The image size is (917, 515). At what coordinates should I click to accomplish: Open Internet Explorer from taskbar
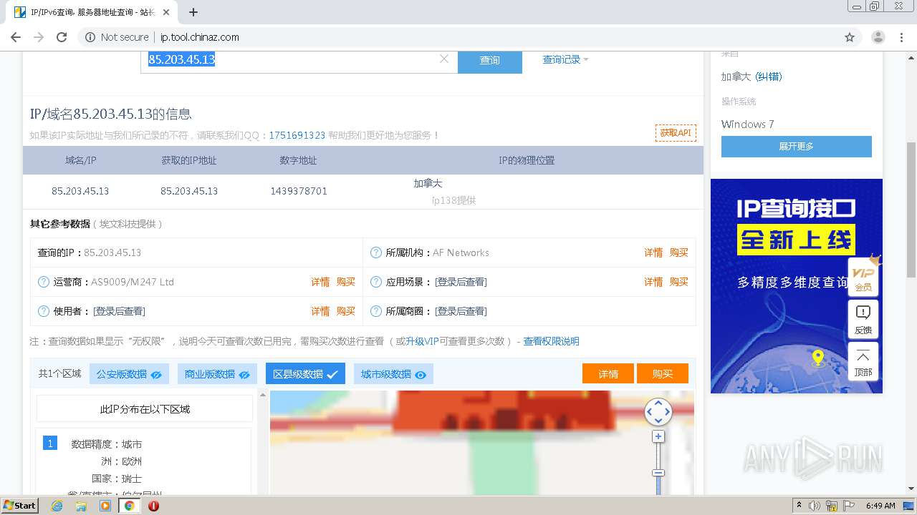(x=57, y=506)
